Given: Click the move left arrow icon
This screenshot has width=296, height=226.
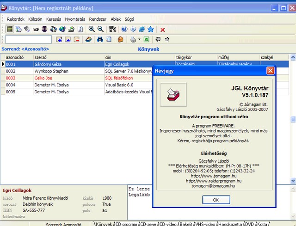Looking at the screenshot, I should 158,39.
